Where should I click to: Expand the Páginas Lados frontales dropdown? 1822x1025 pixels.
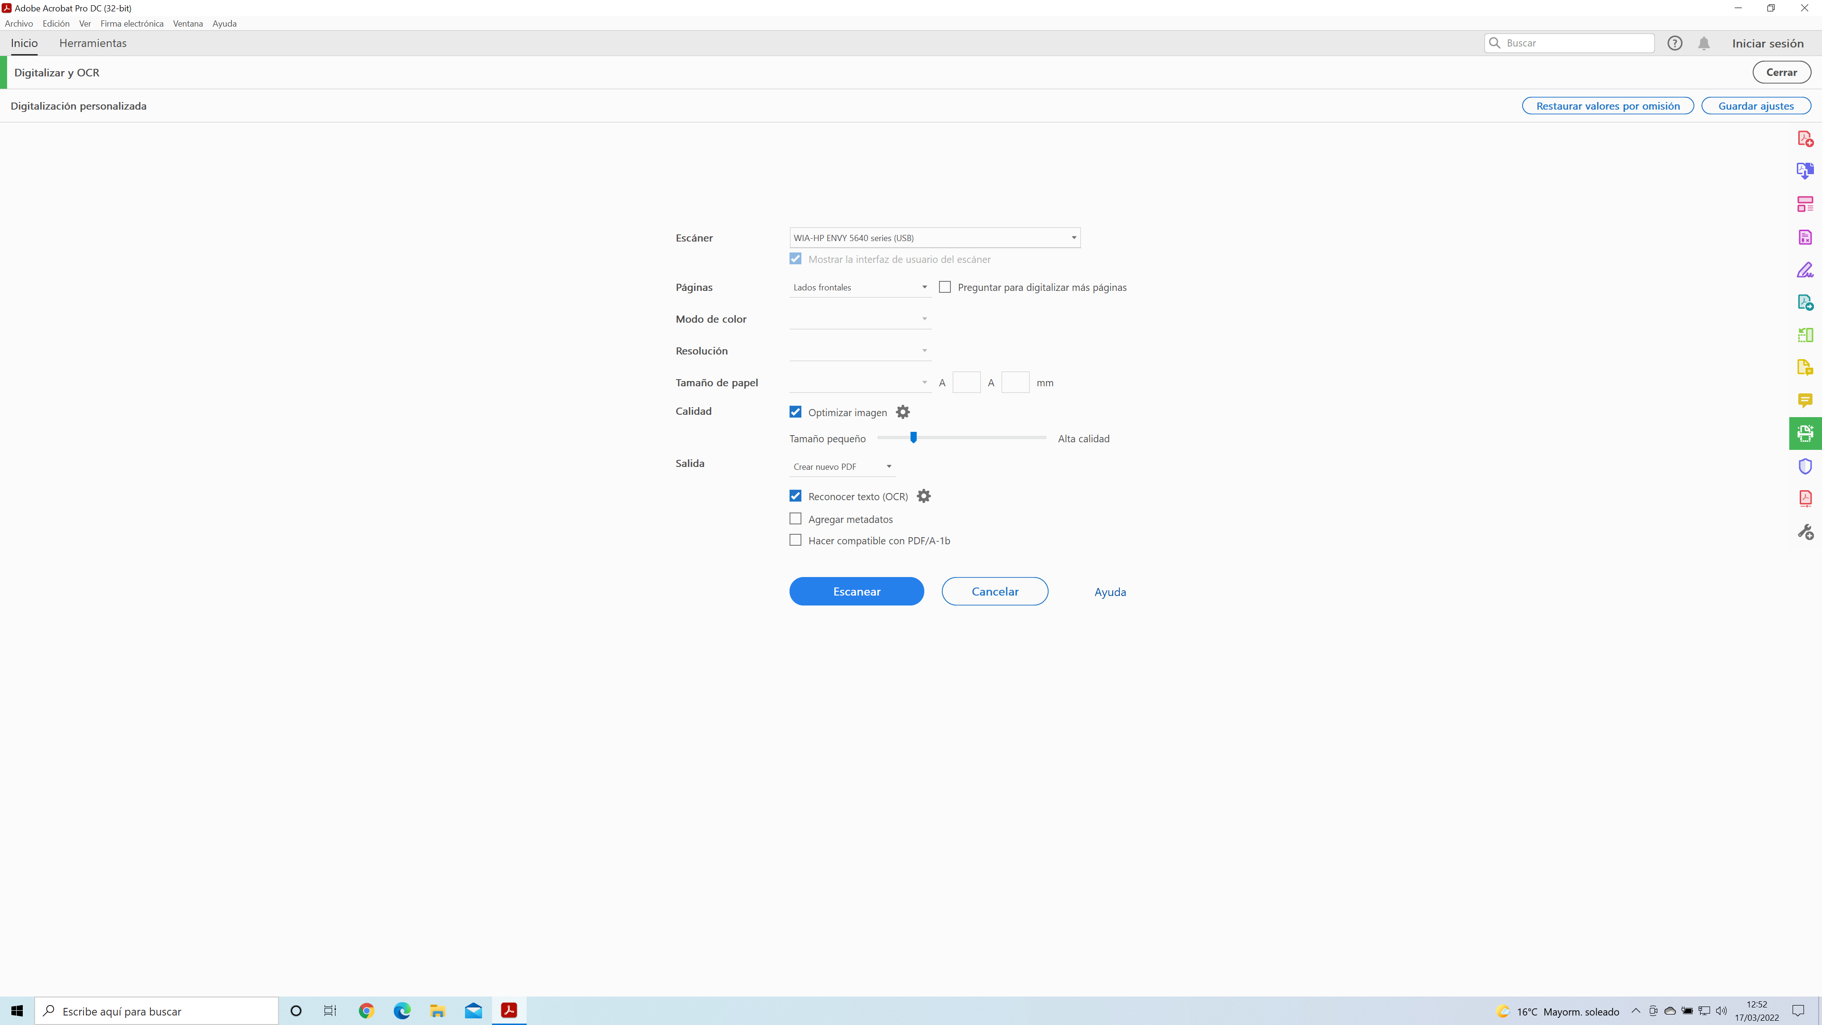[x=860, y=287]
